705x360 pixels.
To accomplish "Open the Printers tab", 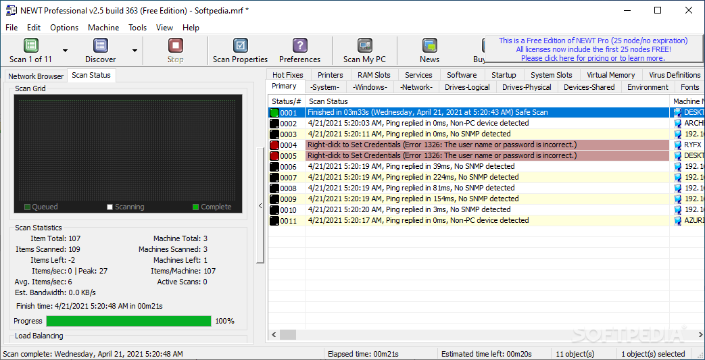I will [x=331, y=75].
